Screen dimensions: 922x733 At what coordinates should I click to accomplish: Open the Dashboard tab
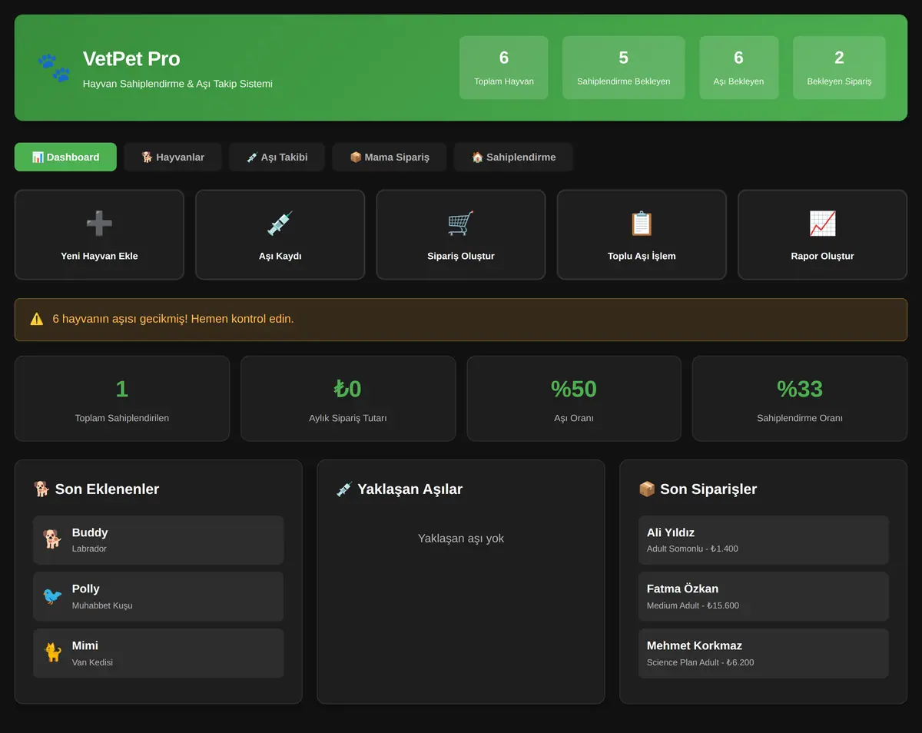[65, 157]
